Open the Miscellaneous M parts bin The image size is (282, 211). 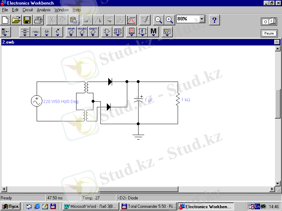tap(153, 32)
